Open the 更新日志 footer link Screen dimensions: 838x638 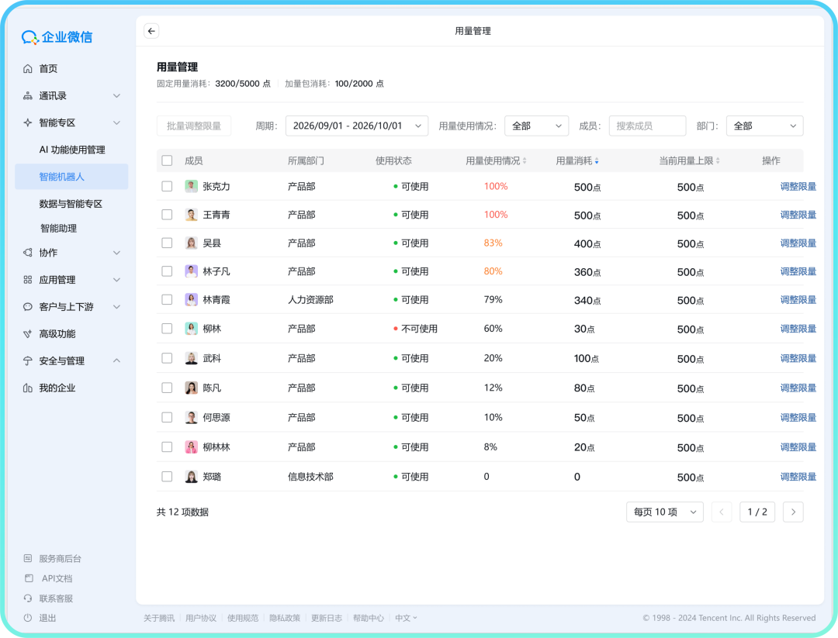tap(327, 619)
